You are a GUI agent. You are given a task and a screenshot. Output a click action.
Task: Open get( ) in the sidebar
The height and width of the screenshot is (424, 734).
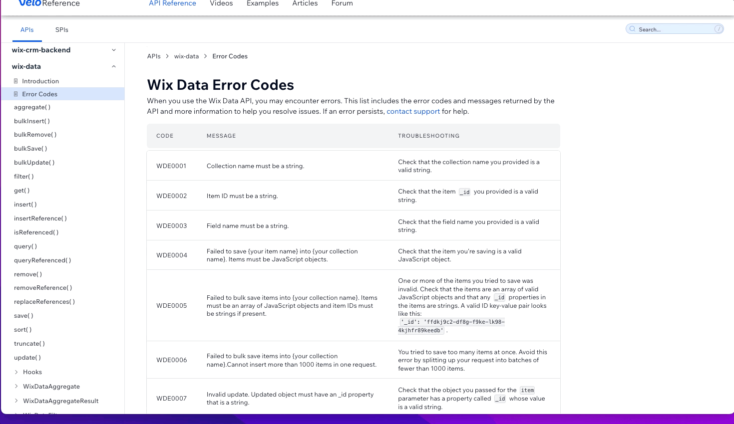(x=22, y=191)
